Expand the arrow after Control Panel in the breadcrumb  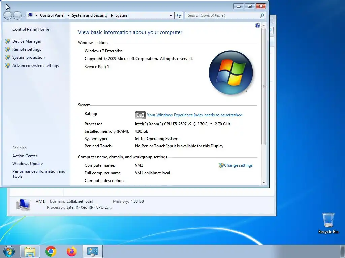click(68, 15)
